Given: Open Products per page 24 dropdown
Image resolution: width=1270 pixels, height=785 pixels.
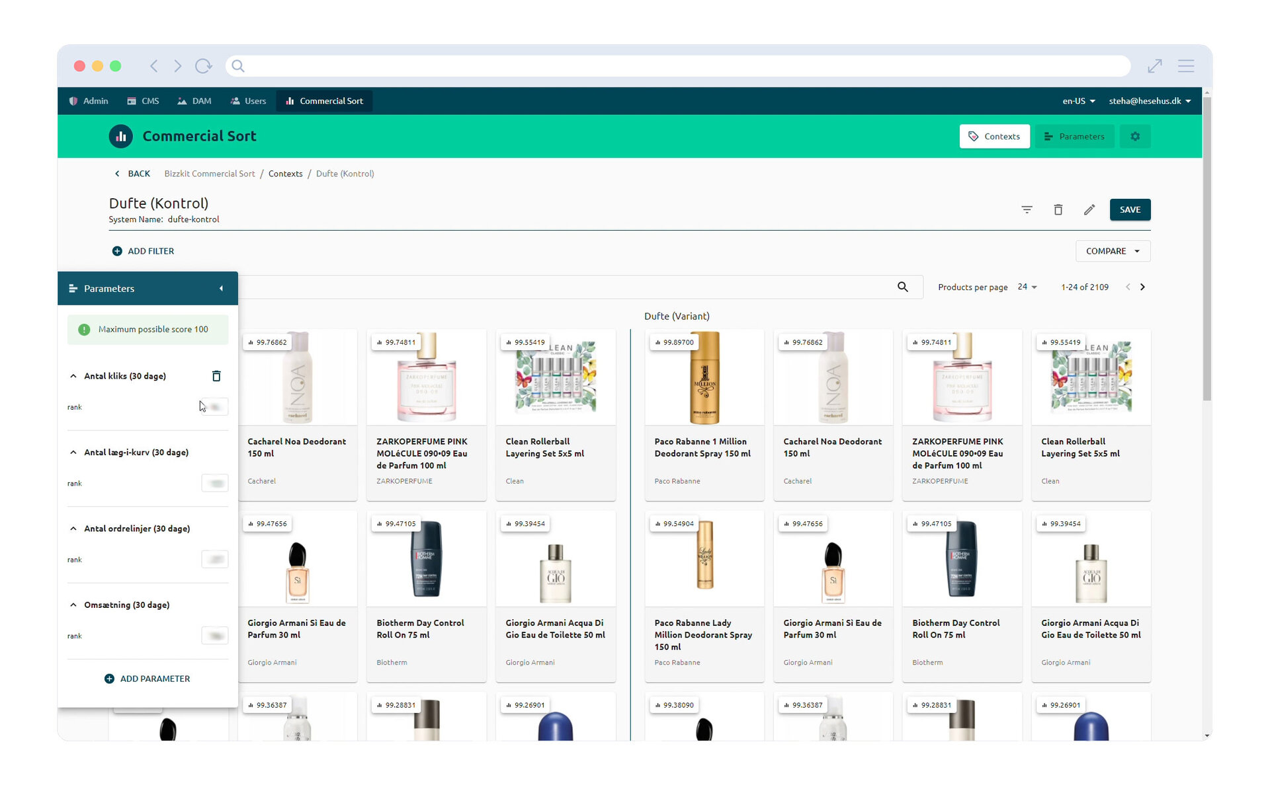Looking at the screenshot, I should tap(1027, 287).
